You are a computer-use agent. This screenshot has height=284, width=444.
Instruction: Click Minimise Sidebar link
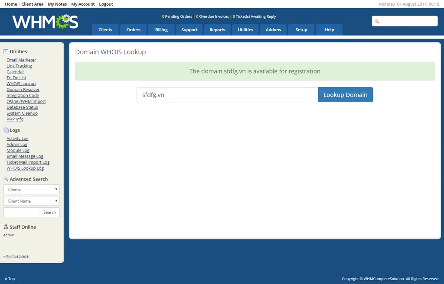click(16, 256)
